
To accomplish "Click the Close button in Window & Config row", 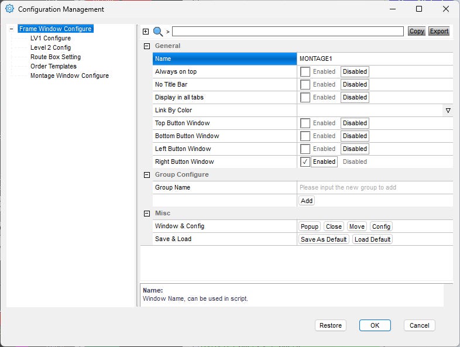I will coord(334,226).
